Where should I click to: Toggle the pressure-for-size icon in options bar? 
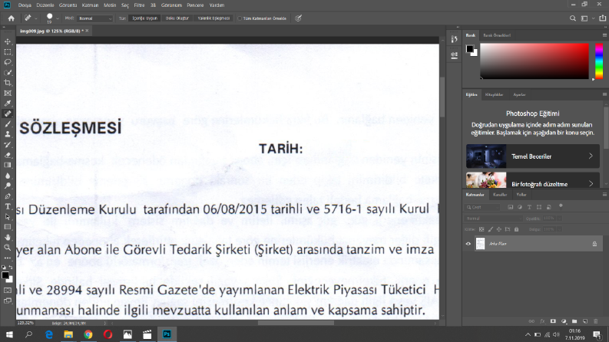(298, 18)
